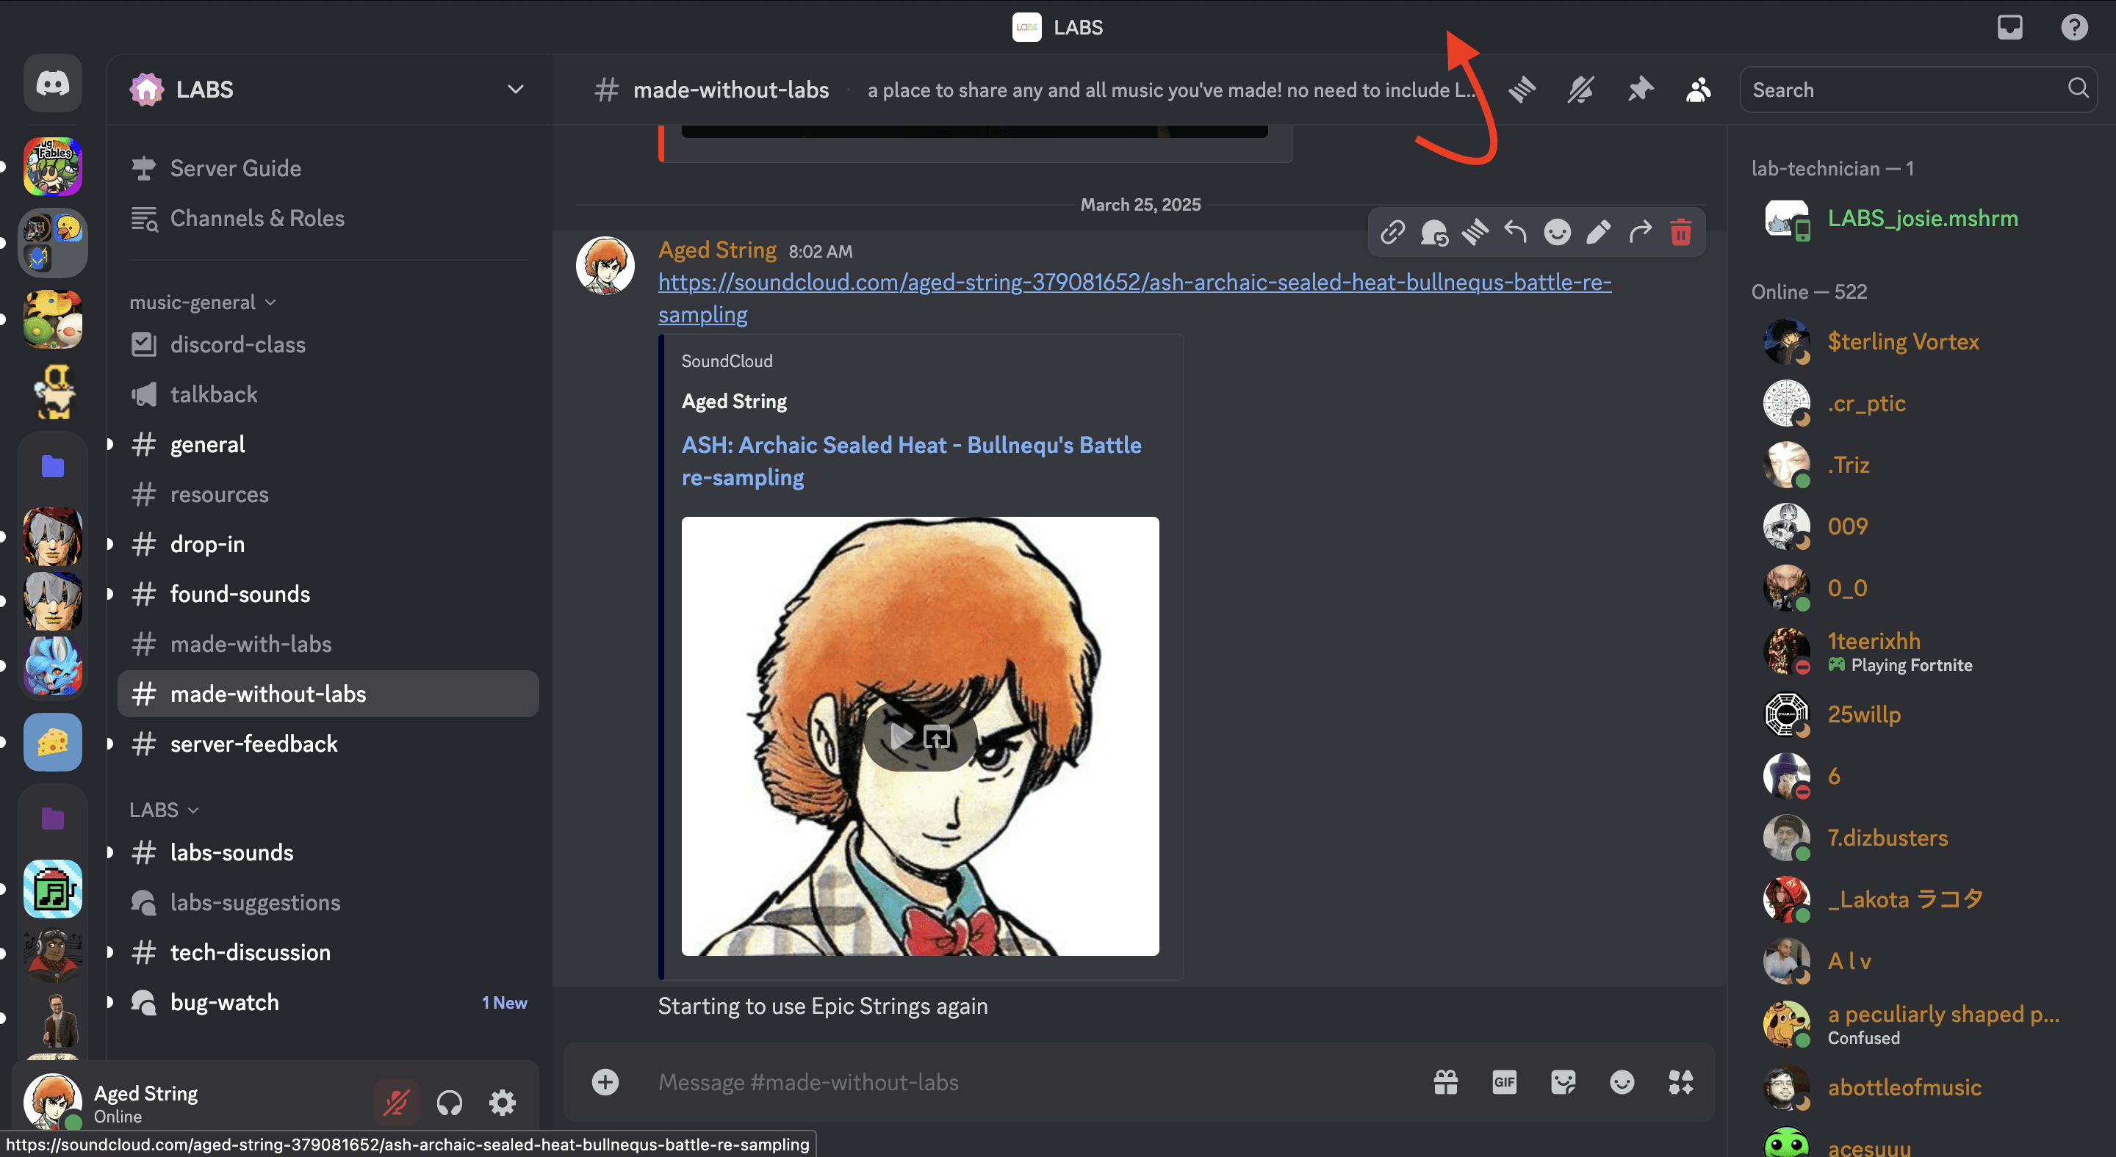Click the 1 New badge on bug-watch
The image size is (2116, 1157).
point(504,1003)
